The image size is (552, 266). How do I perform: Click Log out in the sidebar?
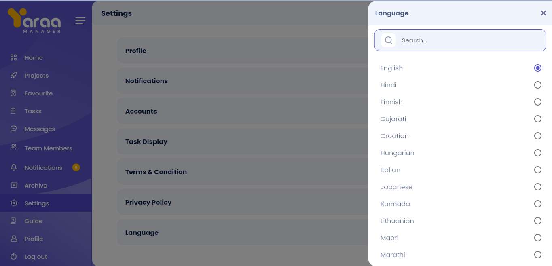point(36,257)
